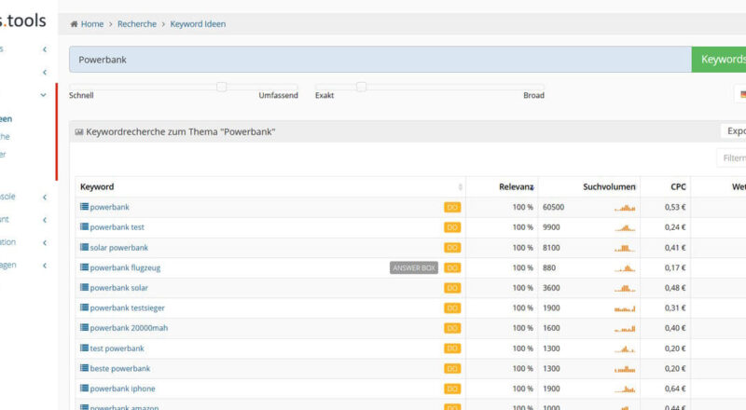Open the country flag selector
Image resolution: width=746 pixels, height=410 pixels.
tap(741, 94)
